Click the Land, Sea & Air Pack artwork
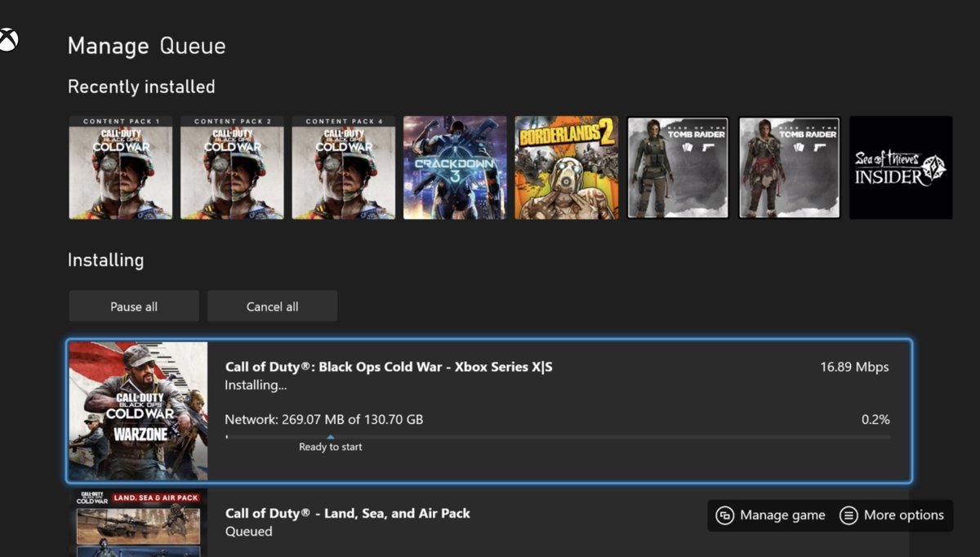 pyautogui.click(x=138, y=523)
